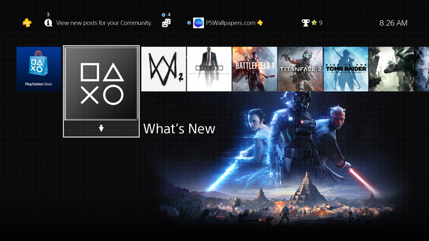The image size is (429, 241).
Task: Expand the down arrow under What's New
Action: (x=101, y=128)
